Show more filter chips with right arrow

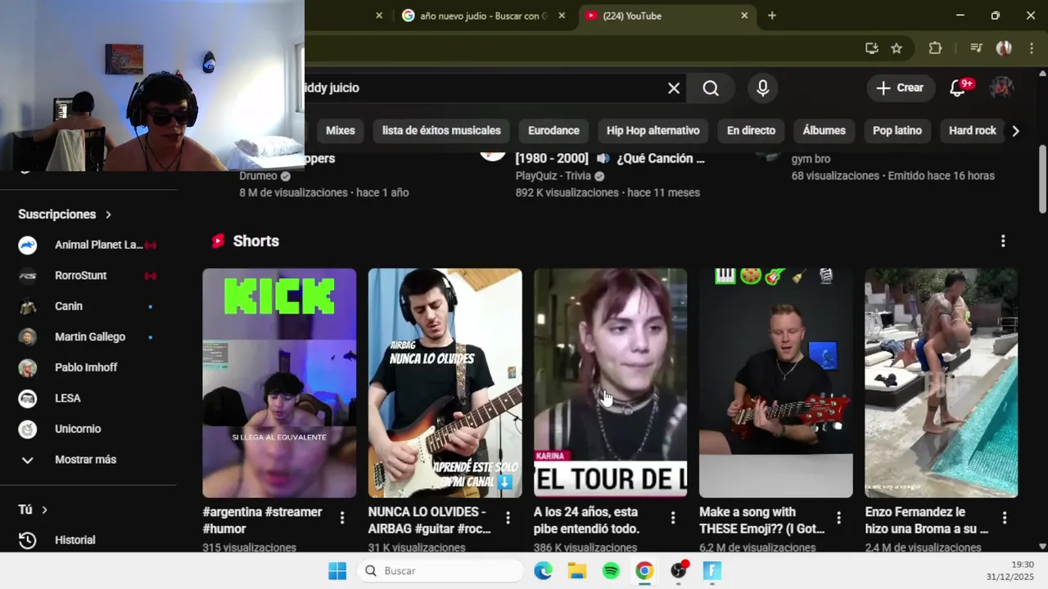(x=1015, y=131)
